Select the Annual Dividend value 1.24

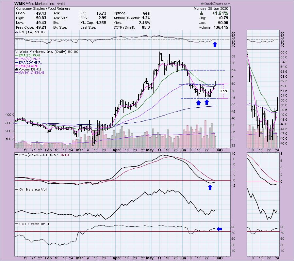(x=146, y=18)
